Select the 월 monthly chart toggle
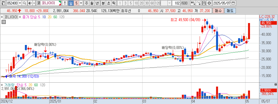 [92, 3]
